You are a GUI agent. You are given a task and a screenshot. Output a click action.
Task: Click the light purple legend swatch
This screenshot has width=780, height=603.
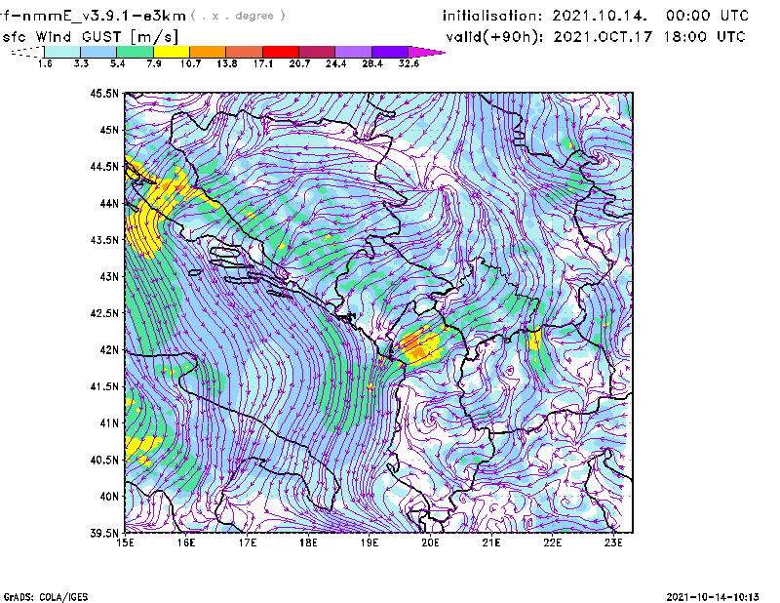pyautogui.click(x=353, y=52)
